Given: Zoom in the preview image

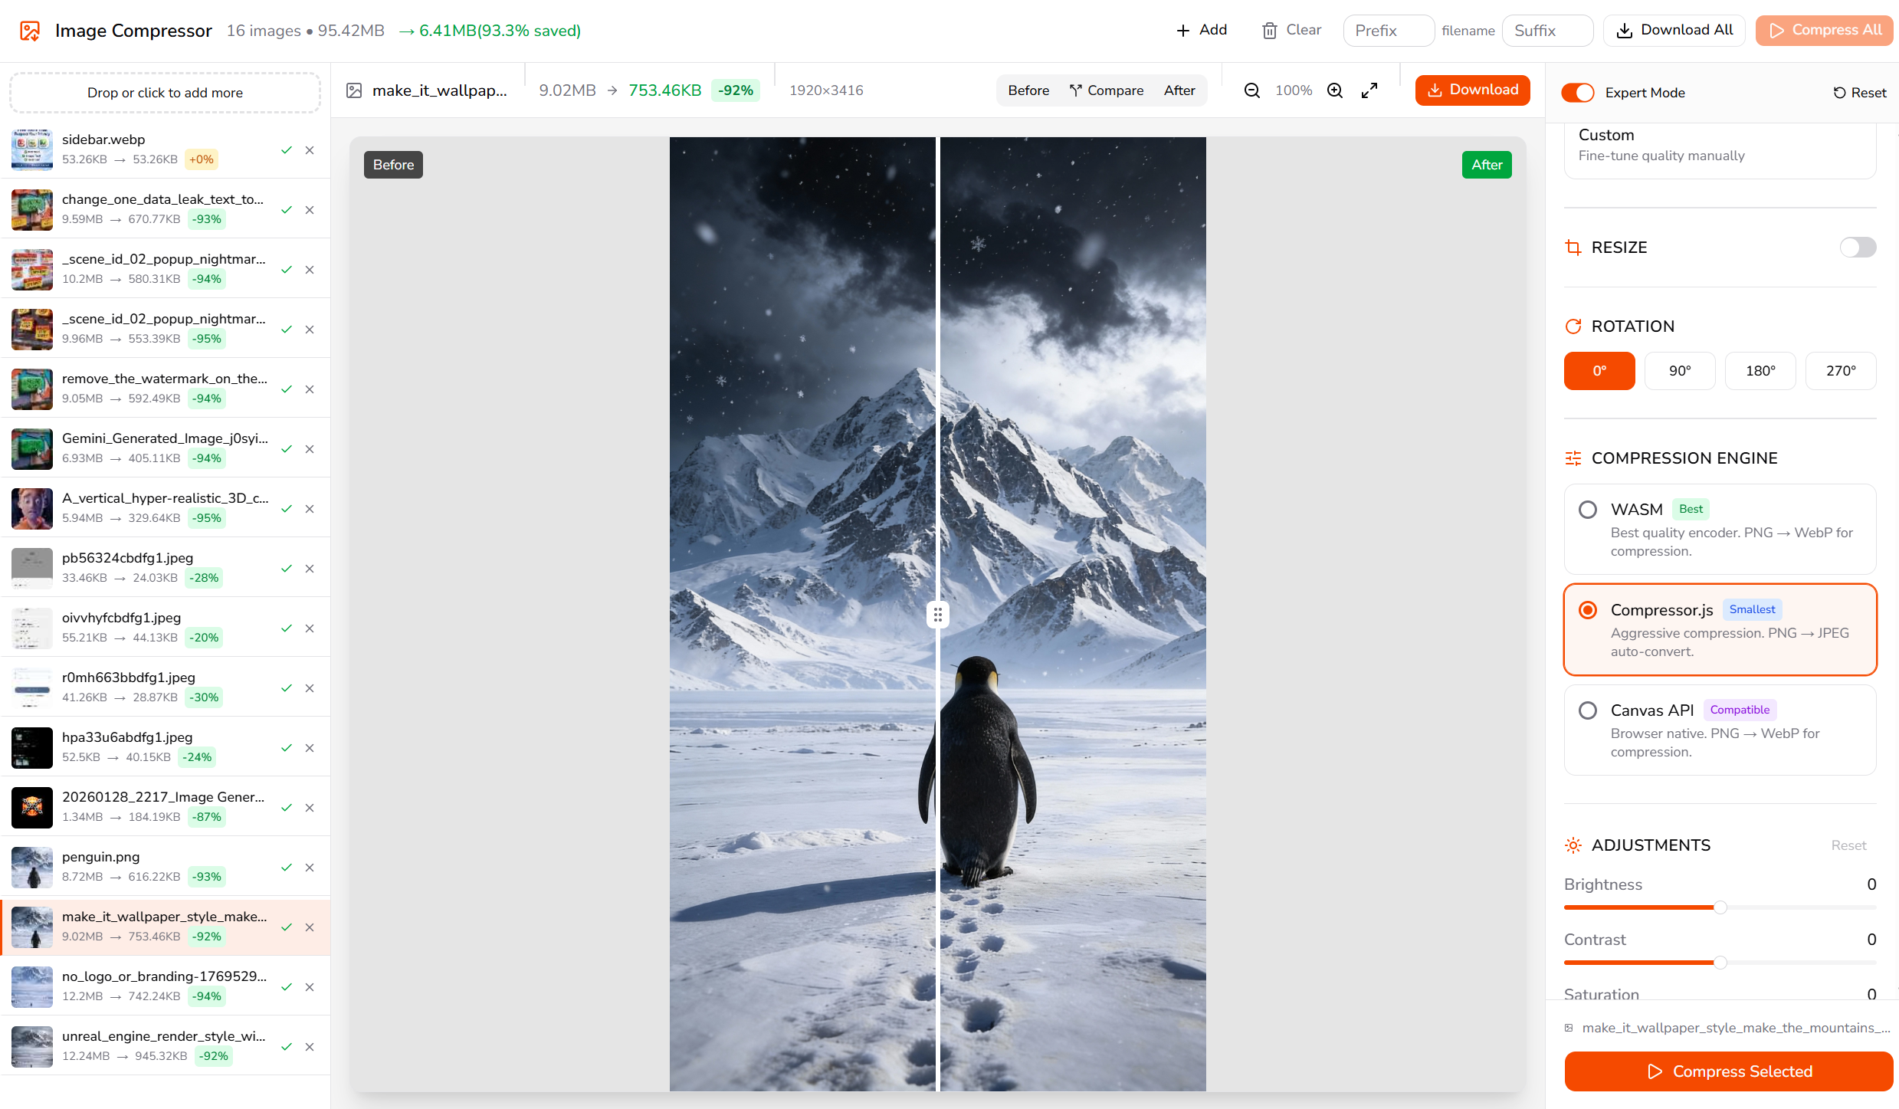Looking at the screenshot, I should (x=1334, y=90).
